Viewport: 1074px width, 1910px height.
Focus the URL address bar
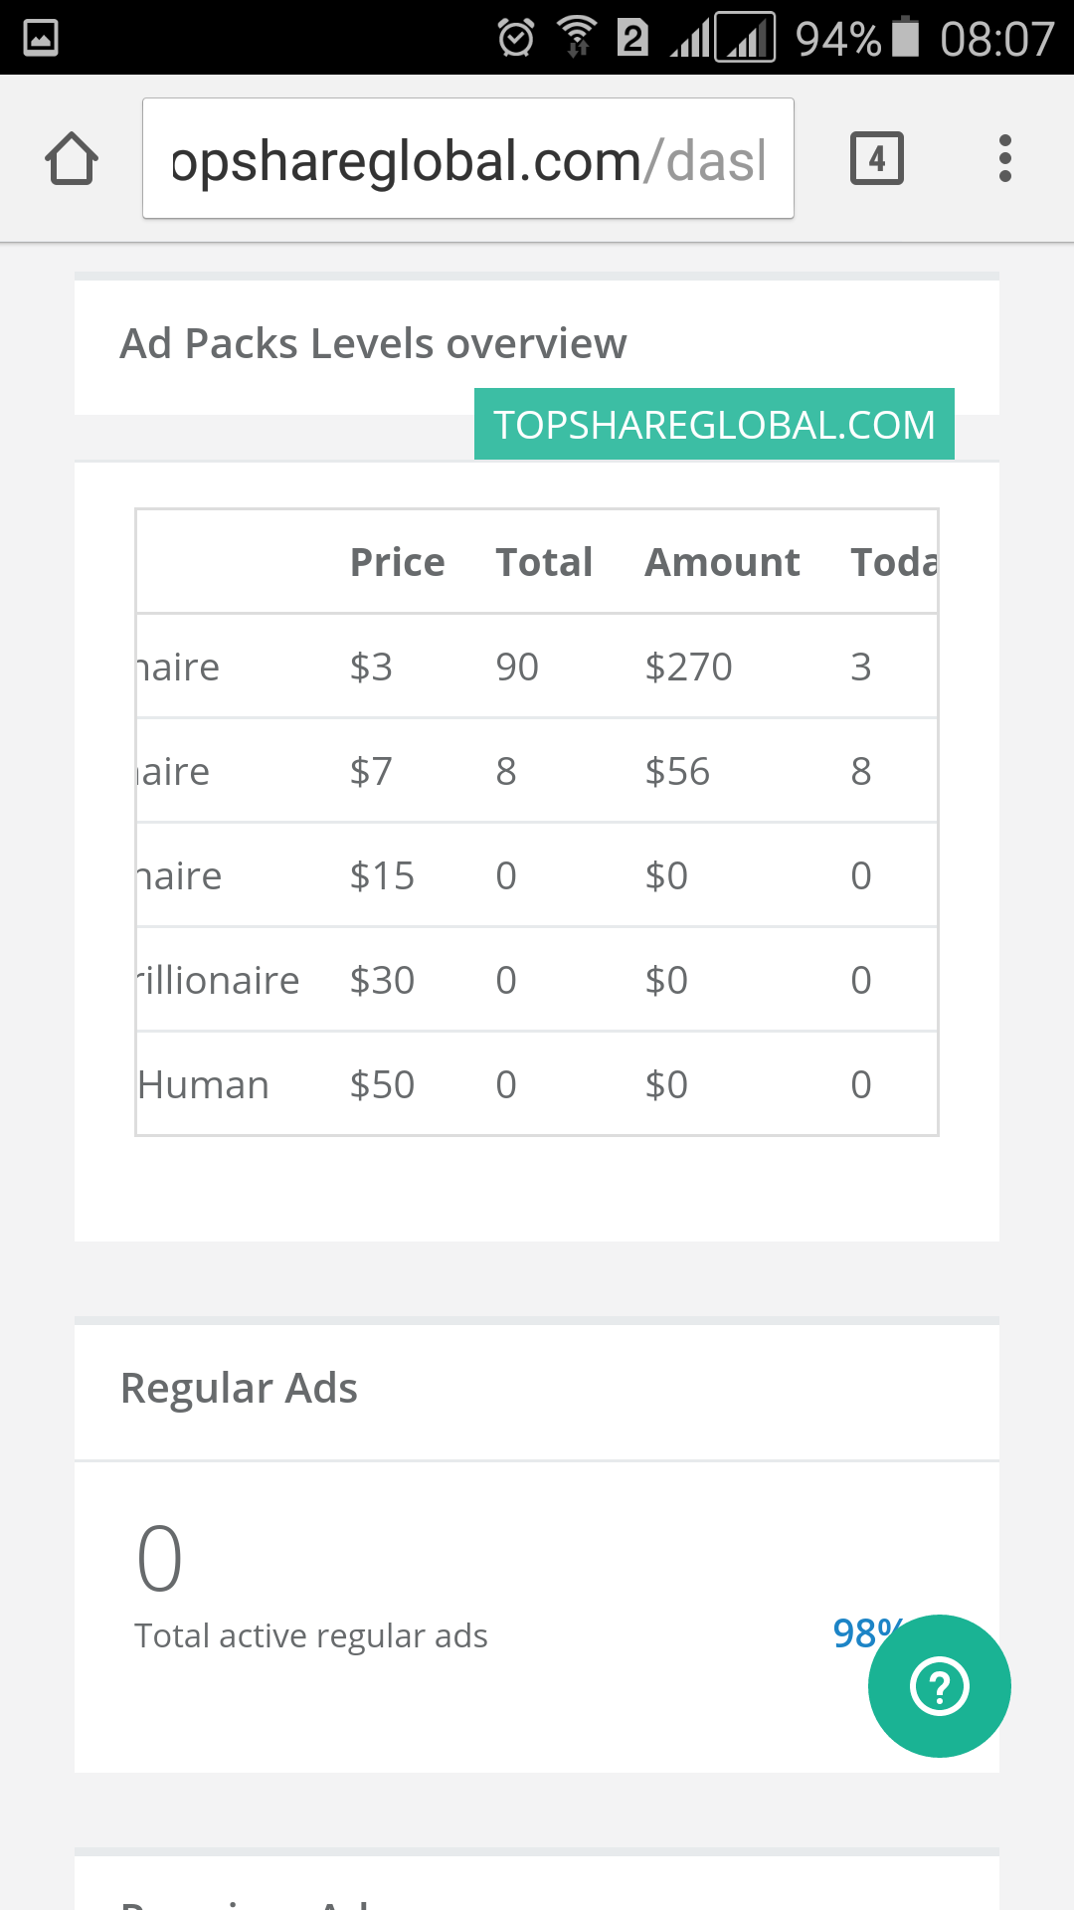coord(467,159)
